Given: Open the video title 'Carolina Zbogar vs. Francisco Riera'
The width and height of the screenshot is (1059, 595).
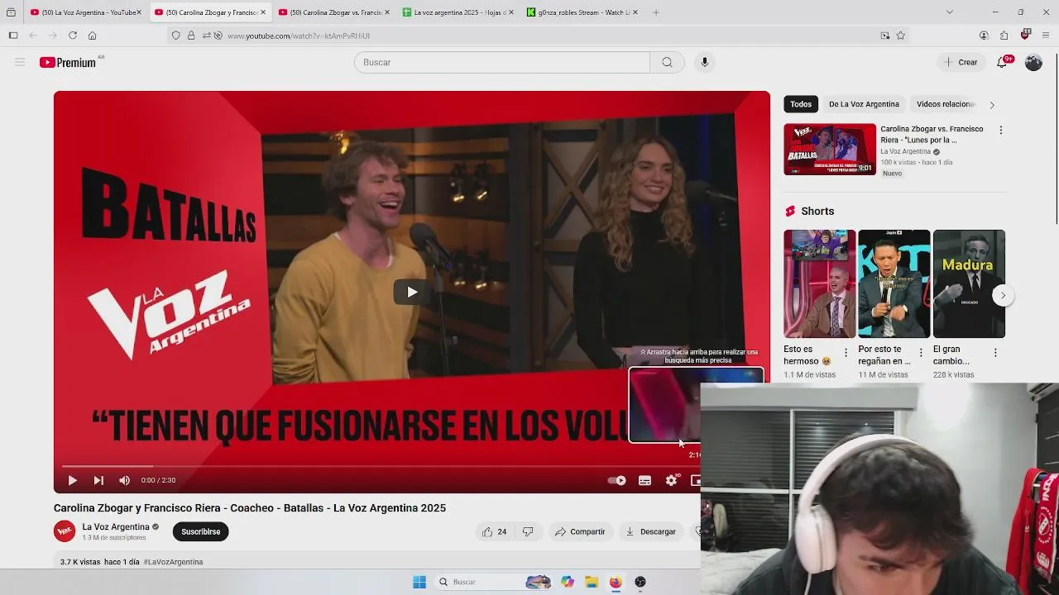Looking at the screenshot, I should pos(932,134).
